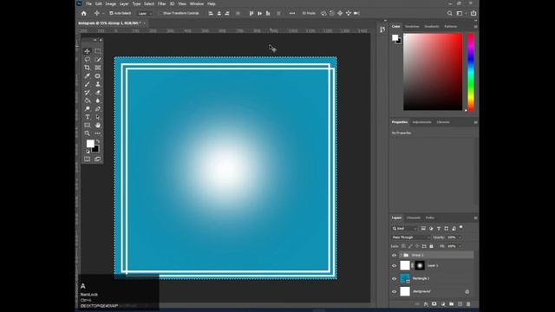555x312 pixels.
Task: Select the Hand tool
Action: [x=98, y=125]
